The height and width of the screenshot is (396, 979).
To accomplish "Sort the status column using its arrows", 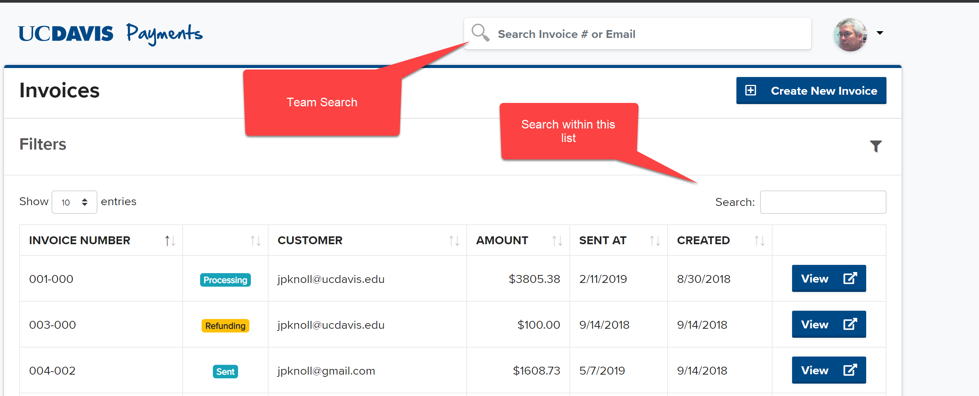I will [255, 240].
